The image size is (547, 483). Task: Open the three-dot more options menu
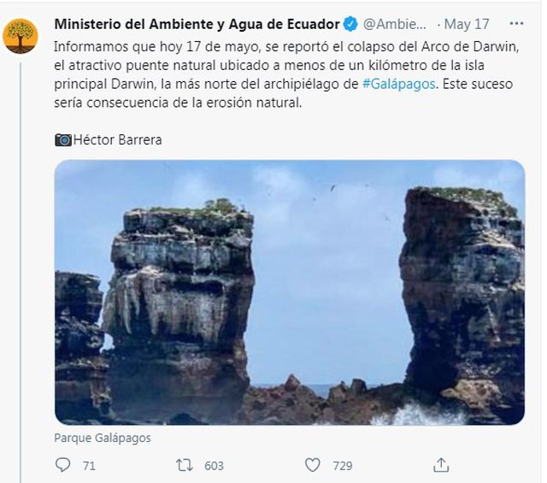click(515, 23)
